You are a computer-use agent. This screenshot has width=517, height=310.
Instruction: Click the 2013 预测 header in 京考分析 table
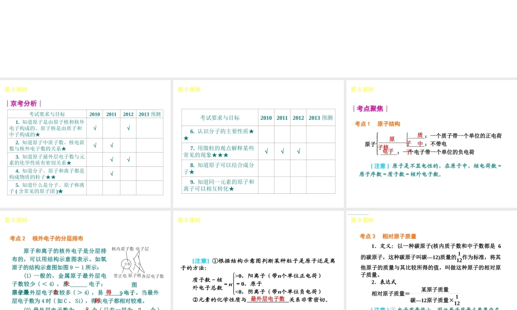150,114
